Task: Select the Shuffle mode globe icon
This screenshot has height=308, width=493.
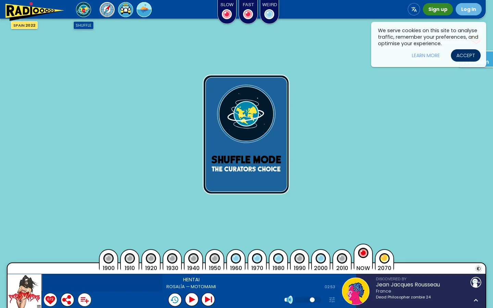Action: point(84,10)
